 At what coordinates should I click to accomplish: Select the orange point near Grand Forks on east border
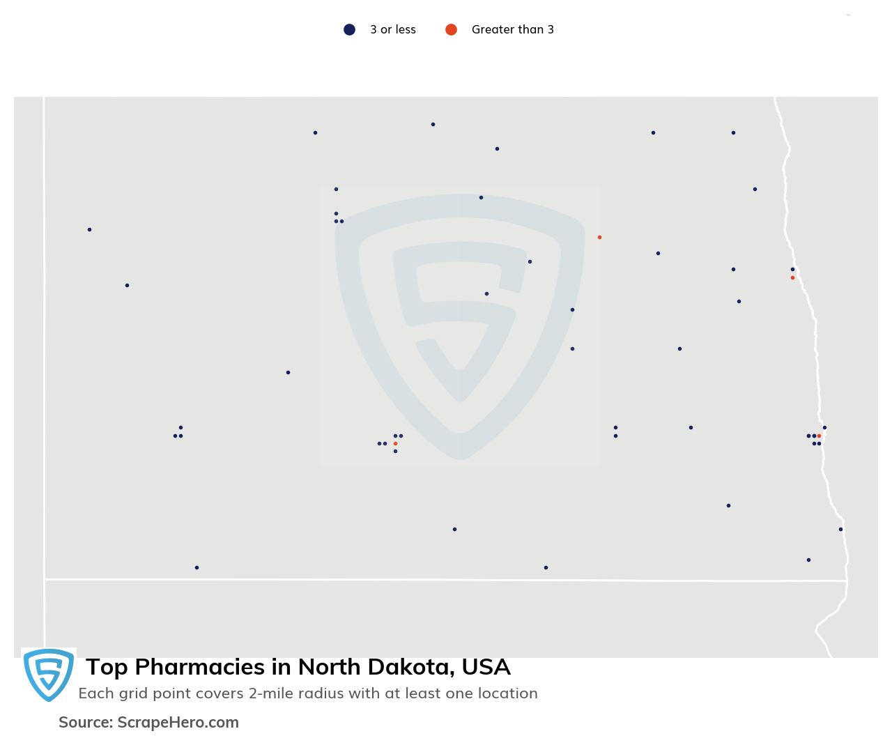tap(792, 277)
